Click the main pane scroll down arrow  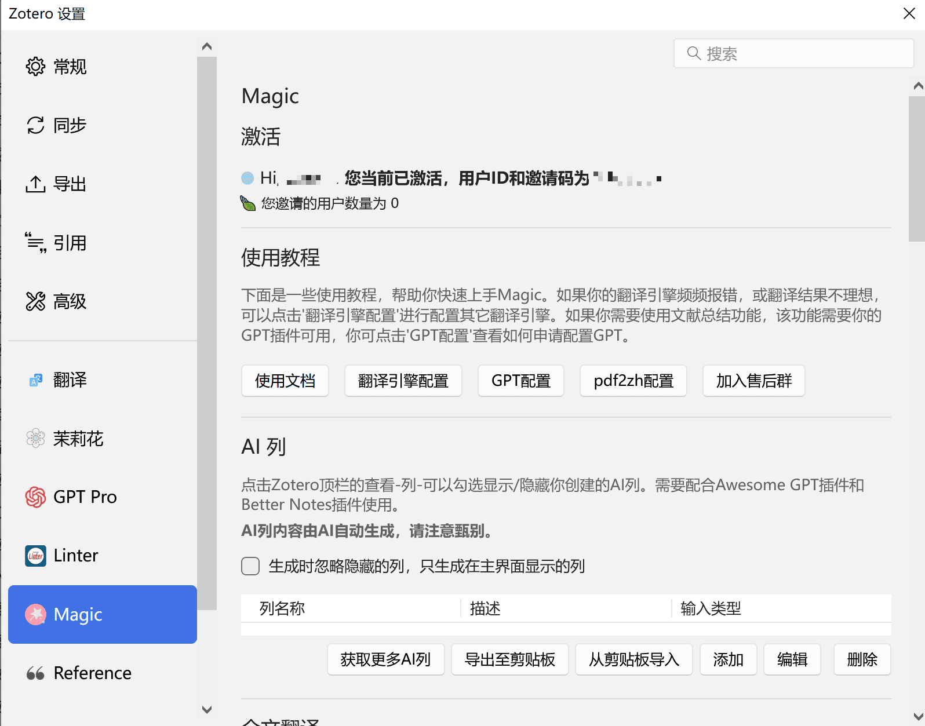(918, 716)
